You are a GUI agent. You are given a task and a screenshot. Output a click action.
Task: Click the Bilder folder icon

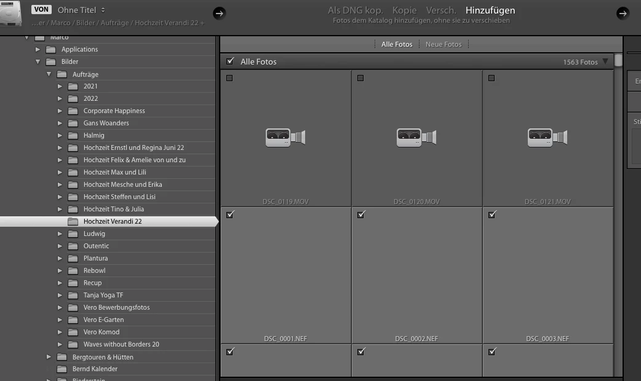(x=50, y=61)
